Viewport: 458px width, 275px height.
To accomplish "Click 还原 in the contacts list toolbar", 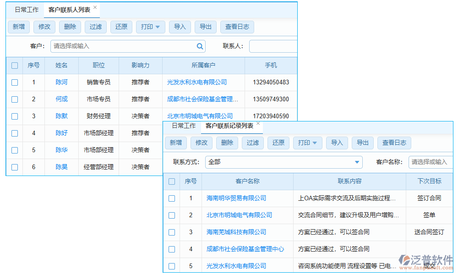I will (121, 27).
